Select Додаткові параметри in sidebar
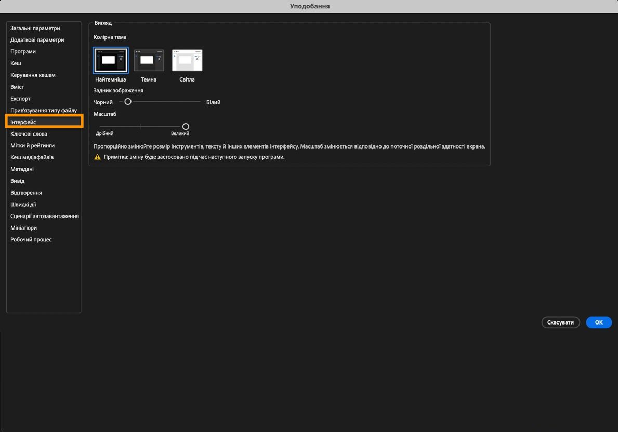Image resolution: width=618 pixels, height=432 pixels. pyautogui.click(x=37, y=40)
